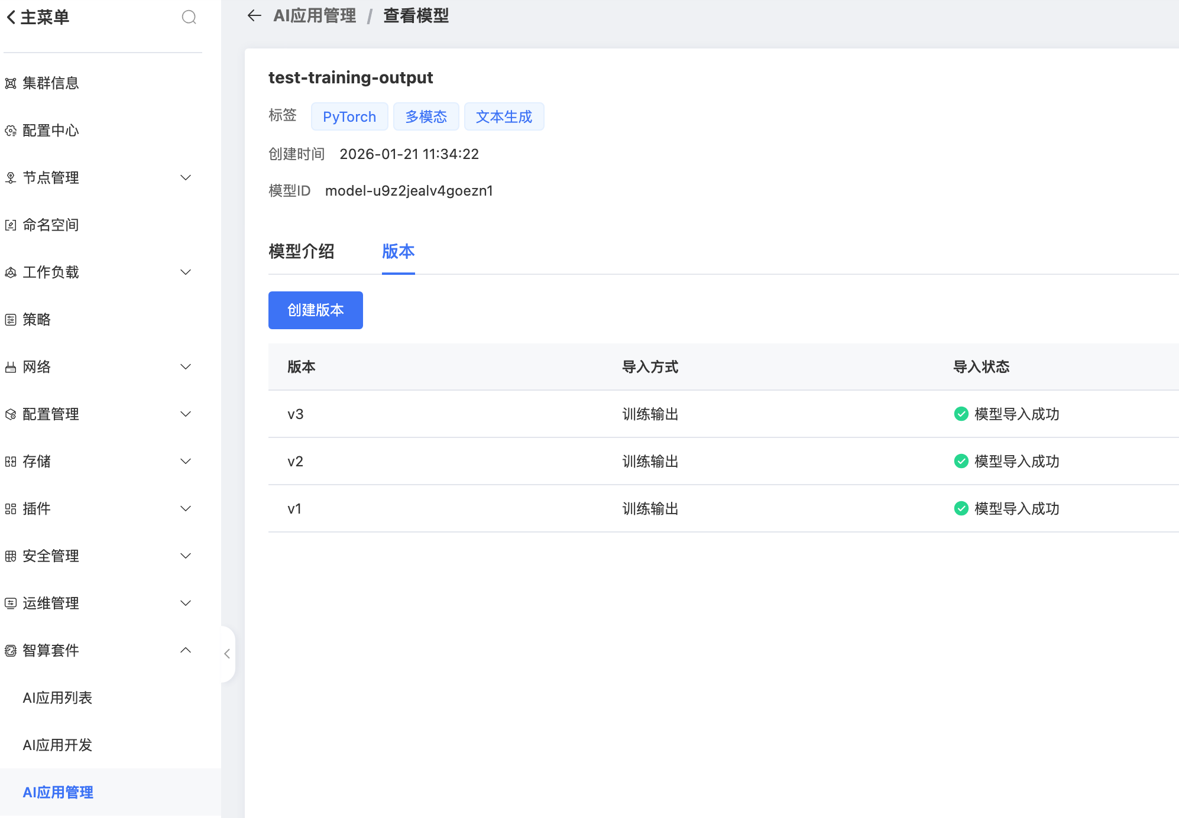Screen dimensions: 1179x818
Task: Collapse the 智算套件 section
Action: 185,650
